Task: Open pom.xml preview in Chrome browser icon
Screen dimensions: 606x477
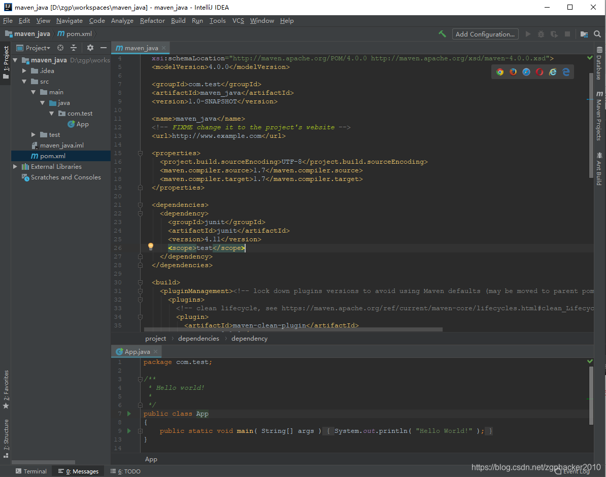Action: 500,72
